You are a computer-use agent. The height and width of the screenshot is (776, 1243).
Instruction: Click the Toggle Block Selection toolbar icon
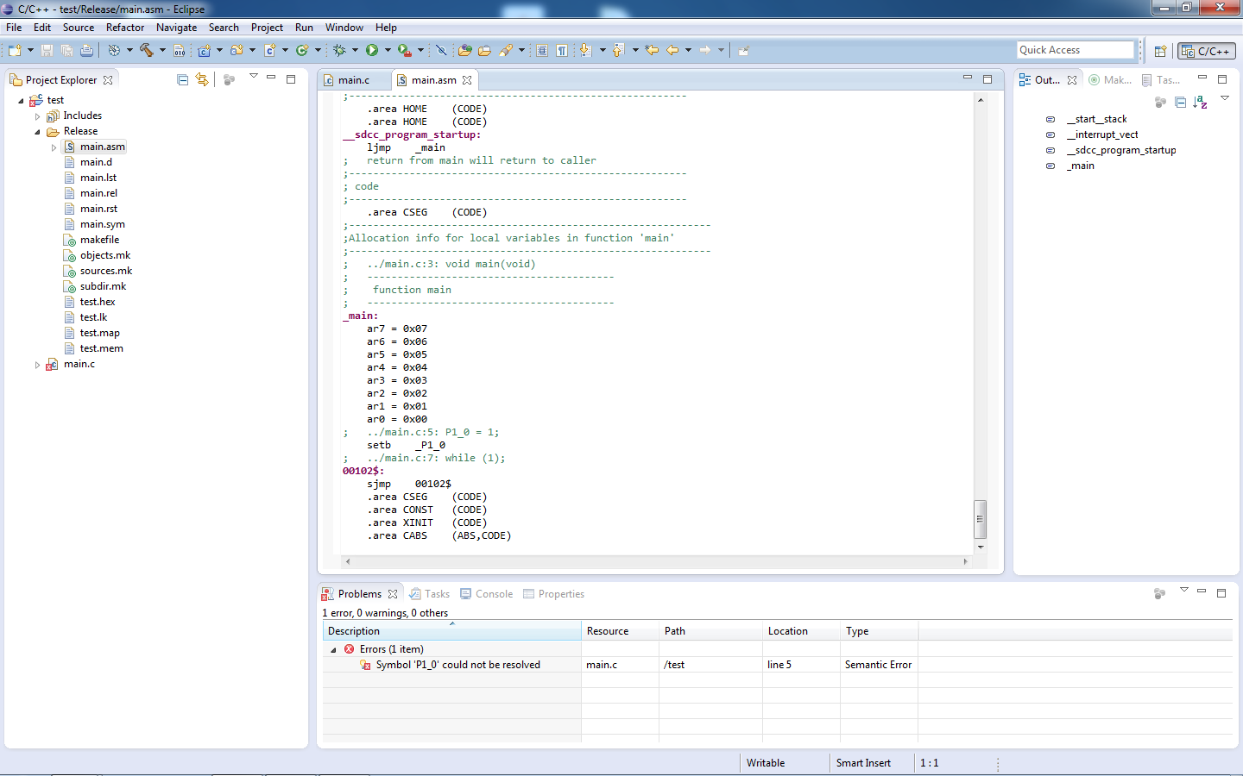pyautogui.click(x=542, y=51)
